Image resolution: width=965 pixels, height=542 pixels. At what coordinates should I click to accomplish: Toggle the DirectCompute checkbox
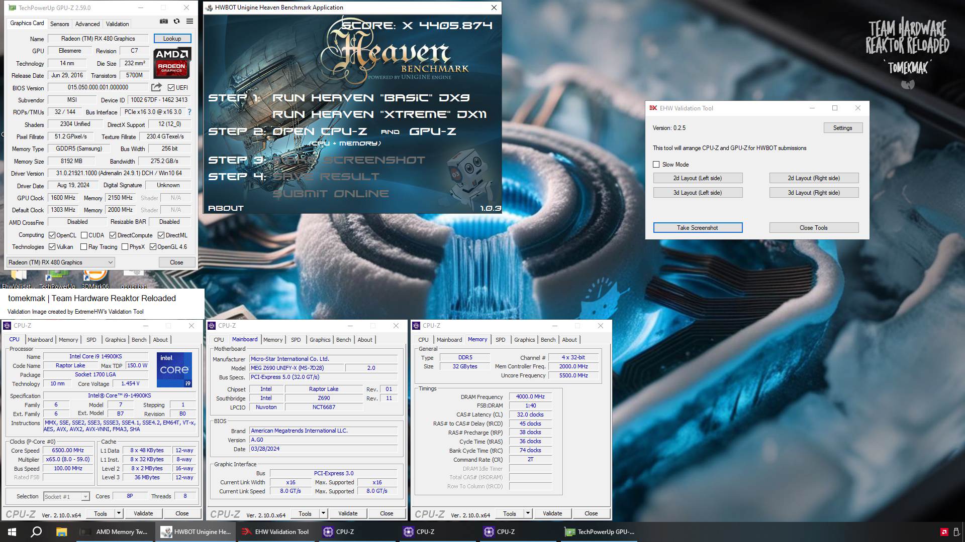(113, 235)
